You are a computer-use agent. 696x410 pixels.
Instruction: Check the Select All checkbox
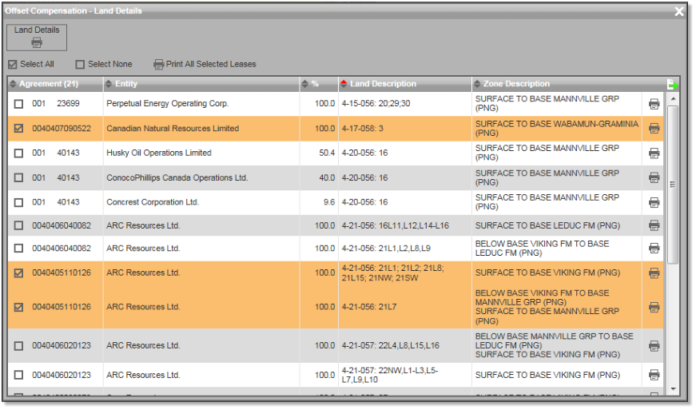(13, 65)
